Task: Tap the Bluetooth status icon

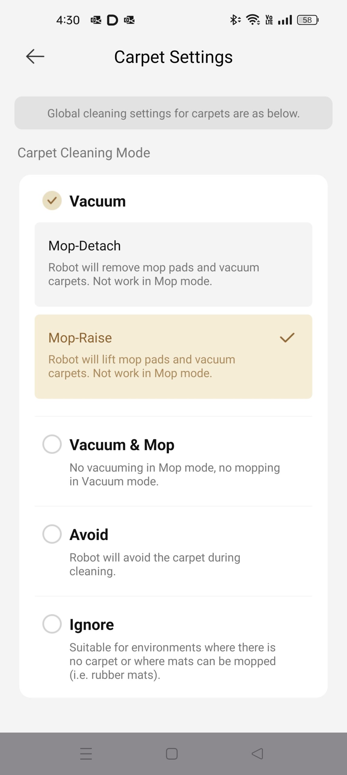Action: click(235, 20)
